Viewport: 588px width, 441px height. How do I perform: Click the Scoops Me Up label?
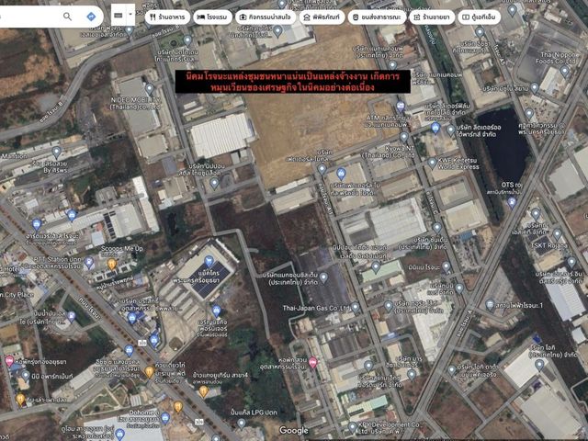pyautogui.click(x=122, y=249)
